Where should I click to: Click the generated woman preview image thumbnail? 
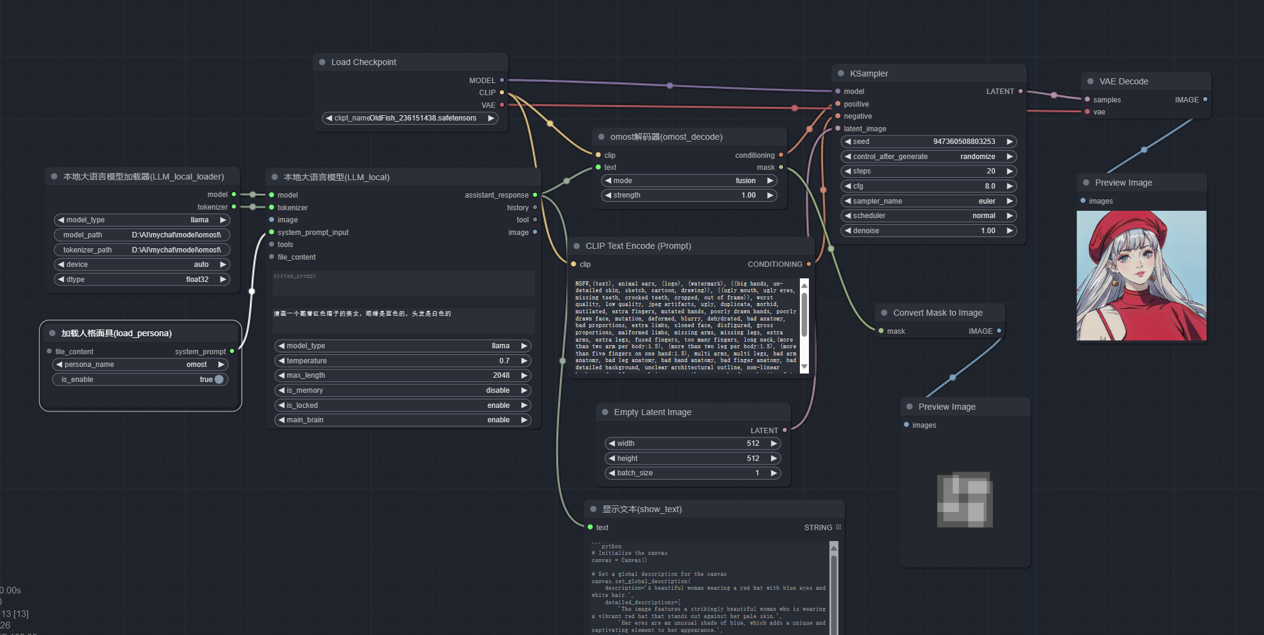(x=1141, y=276)
